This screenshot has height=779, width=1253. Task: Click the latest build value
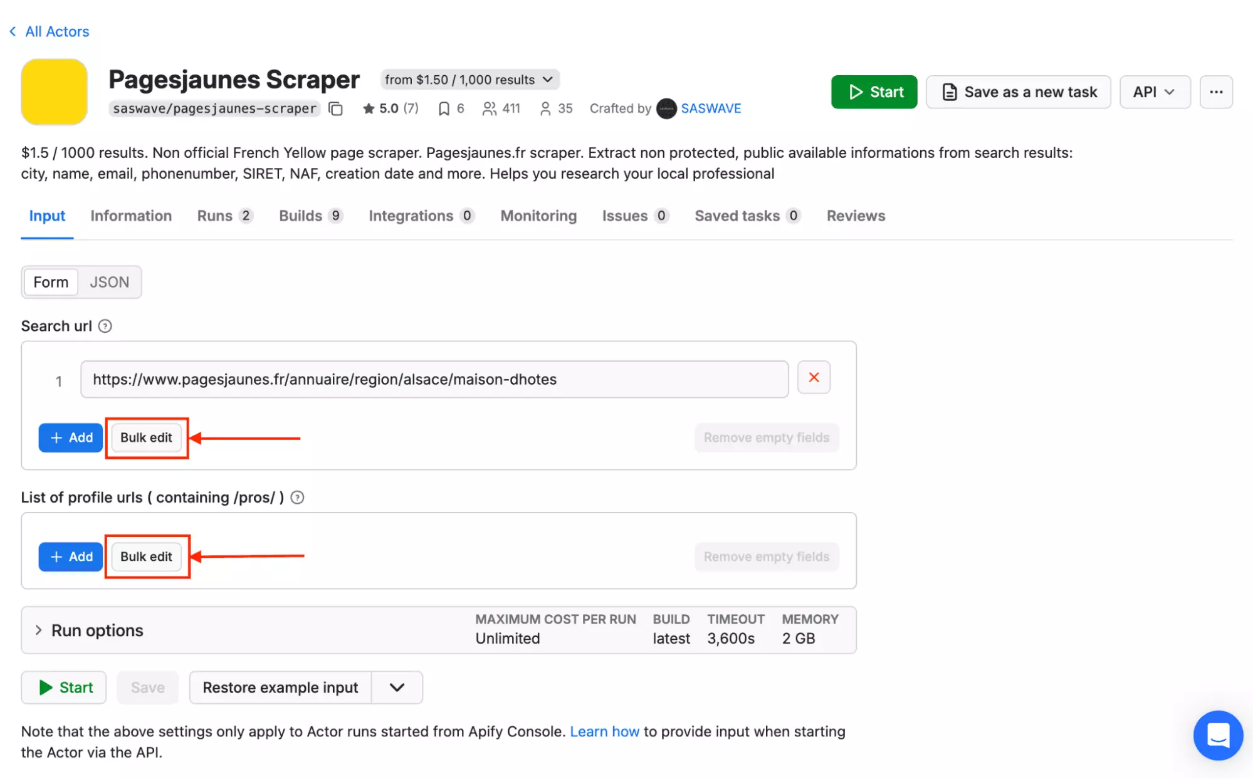pyautogui.click(x=671, y=639)
